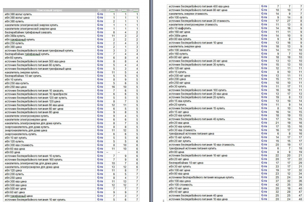Viewport: 305px width, 202px height.
Task: Click 'источник бесперебойного питания 80 квт цена'
Action: coord(198,10)
